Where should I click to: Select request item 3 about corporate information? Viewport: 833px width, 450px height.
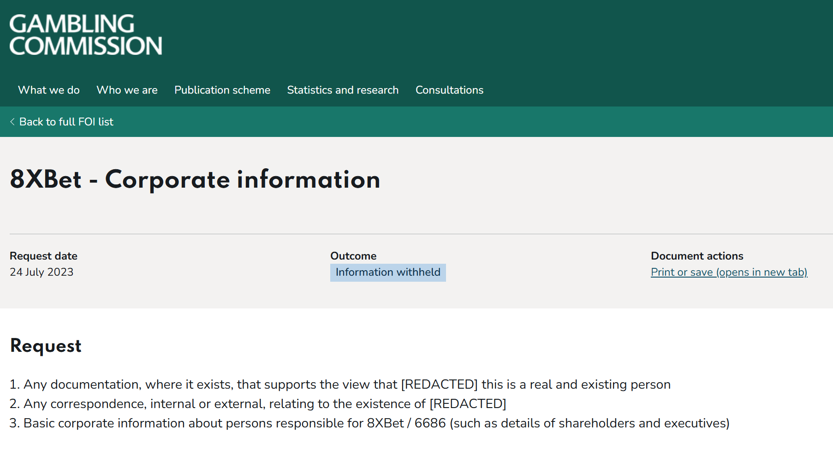[369, 423]
